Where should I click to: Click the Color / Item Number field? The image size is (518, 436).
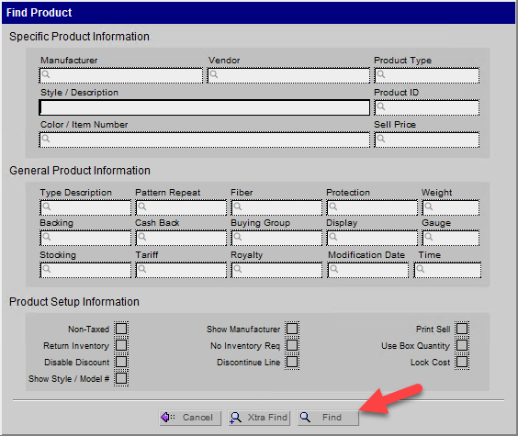(x=205, y=140)
